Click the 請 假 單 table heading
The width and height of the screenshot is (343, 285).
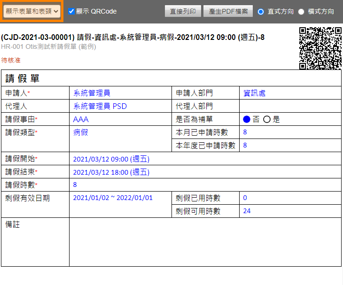(x=22, y=78)
